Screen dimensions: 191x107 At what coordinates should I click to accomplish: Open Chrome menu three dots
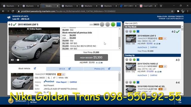[188, 11]
